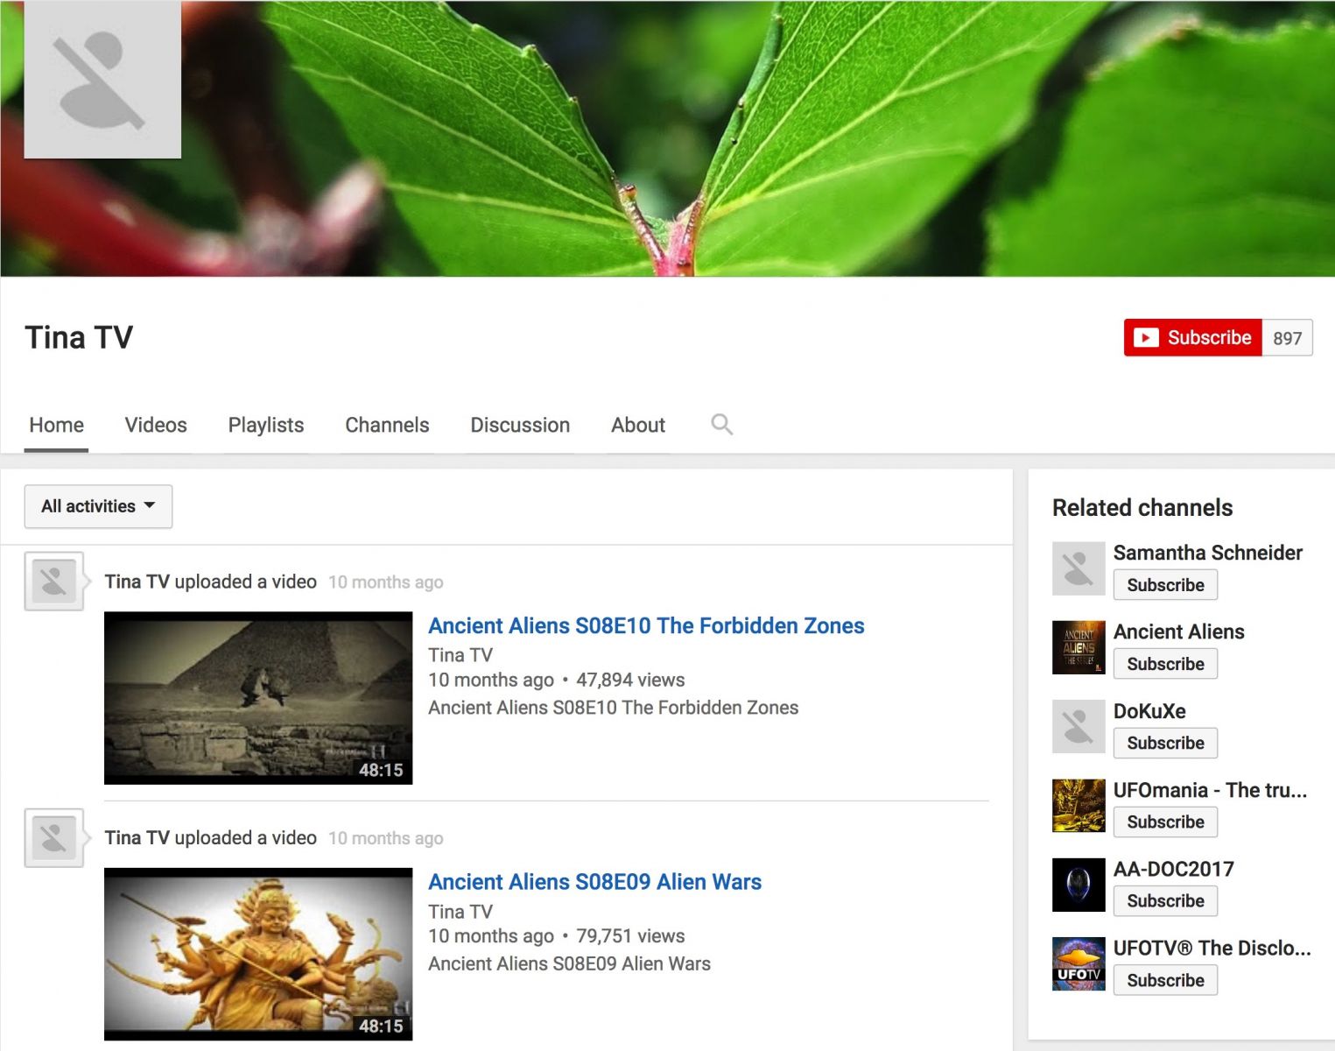
Task: Click the DoKuXe channel avatar
Action: coord(1079,726)
